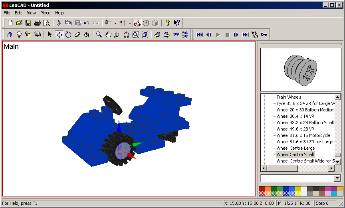Pick the yellow color swatch
The height and width of the screenshot is (208, 345).
point(298,189)
